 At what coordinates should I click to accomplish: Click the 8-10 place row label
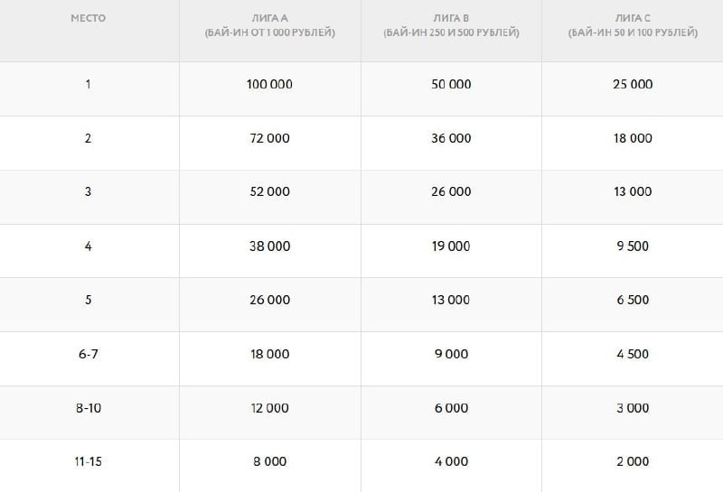coord(89,408)
